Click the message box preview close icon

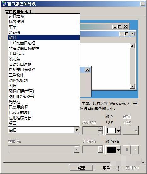coord(88,70)
